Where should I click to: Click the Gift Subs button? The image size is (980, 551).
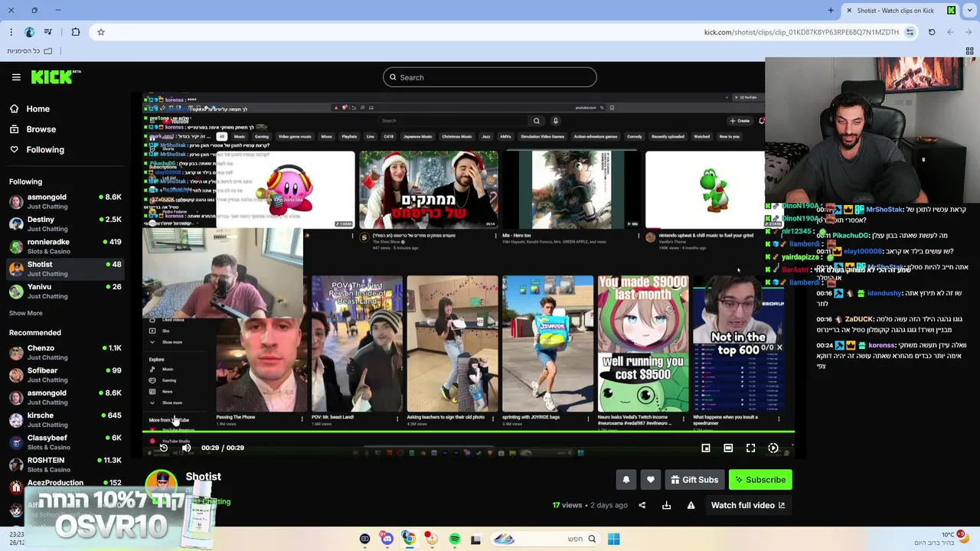pyautogui.click(x=695, y=480)
